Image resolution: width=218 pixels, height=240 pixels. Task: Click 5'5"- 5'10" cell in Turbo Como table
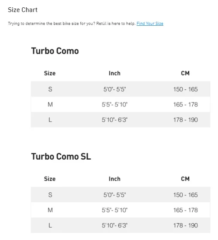[115, 104]
